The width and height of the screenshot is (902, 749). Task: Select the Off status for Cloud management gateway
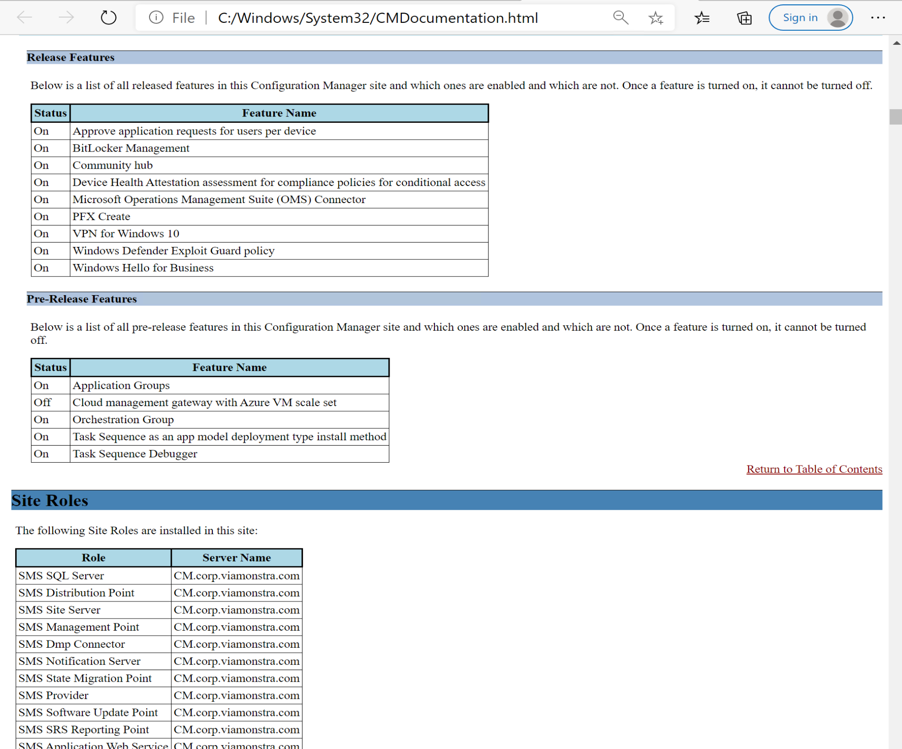pos(42,402)
